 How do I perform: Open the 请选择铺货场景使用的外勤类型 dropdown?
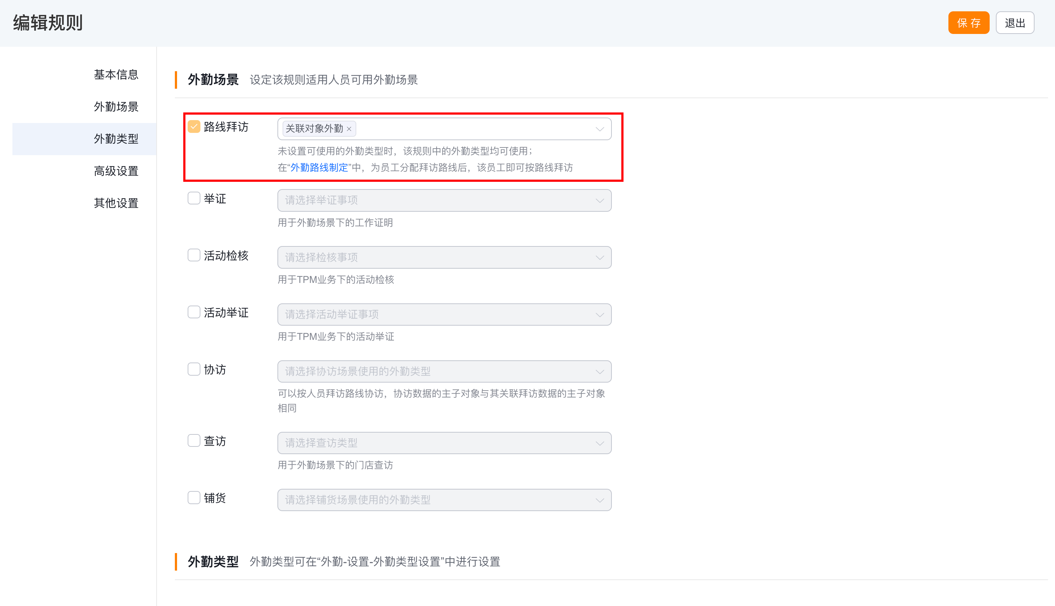coord(445,500)
